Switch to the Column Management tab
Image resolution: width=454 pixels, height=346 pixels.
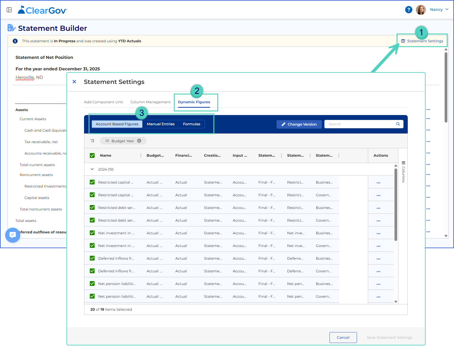tap(151, 102)
